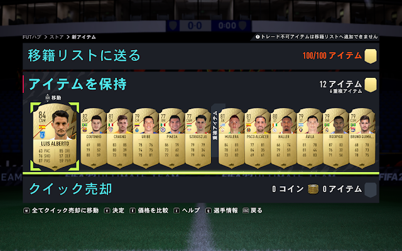Click the 価格を比較 button
Viewport: 402px width, 251px height.
click(x=149, y=211)
